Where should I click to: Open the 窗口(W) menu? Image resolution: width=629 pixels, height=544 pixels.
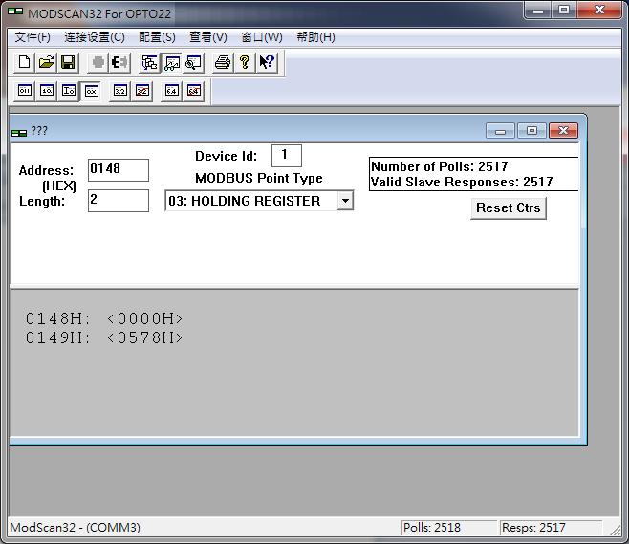pyautogui.click(x=262, y=37)
